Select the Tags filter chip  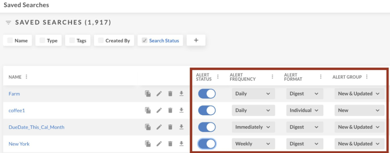tap(78, 41)
